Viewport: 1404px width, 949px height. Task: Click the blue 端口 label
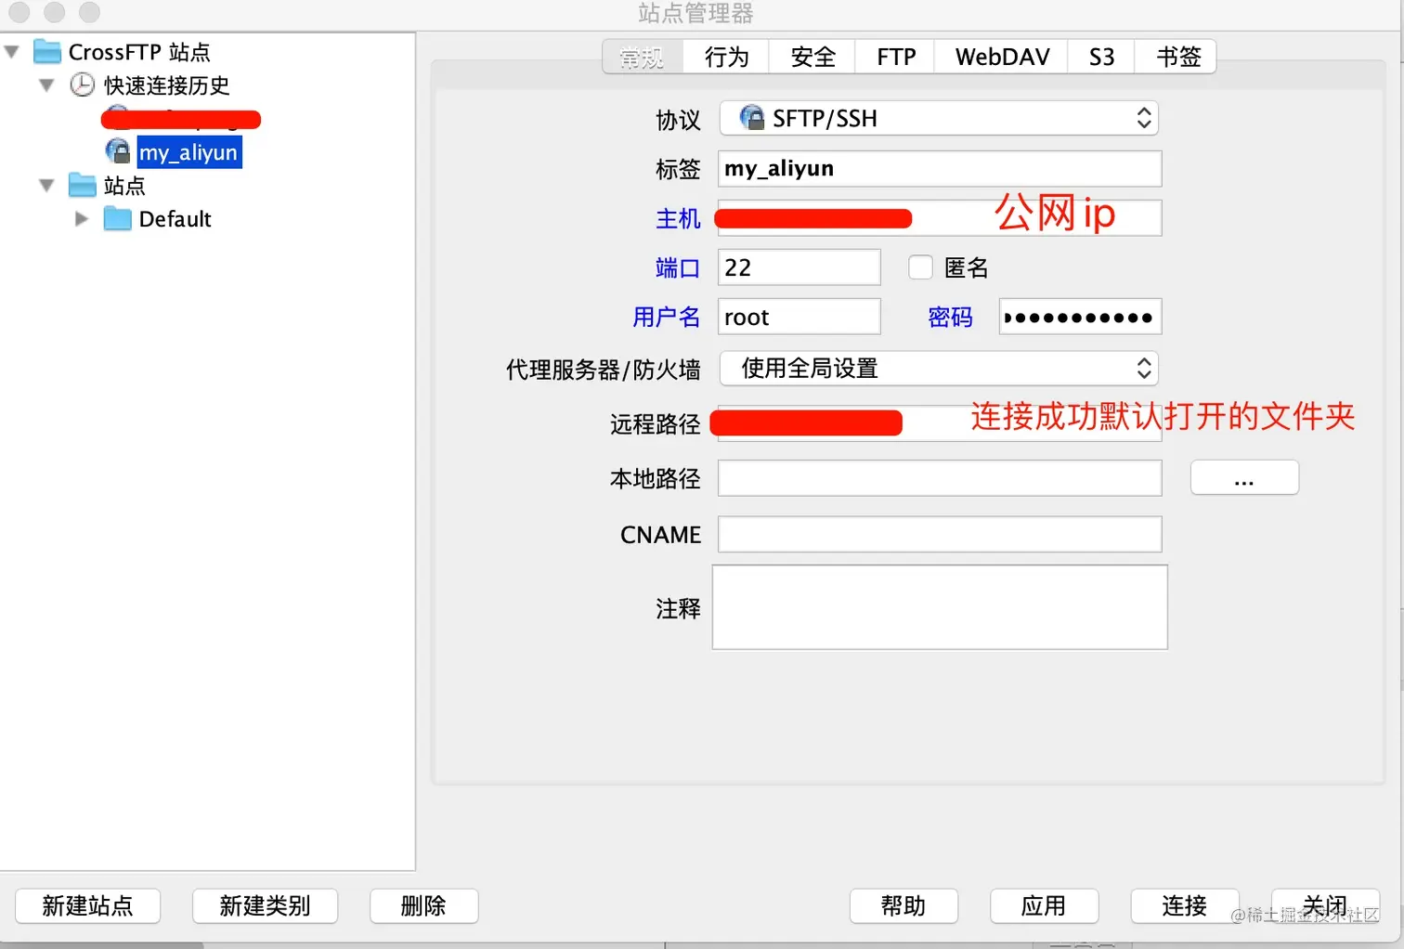click(678, 267)
